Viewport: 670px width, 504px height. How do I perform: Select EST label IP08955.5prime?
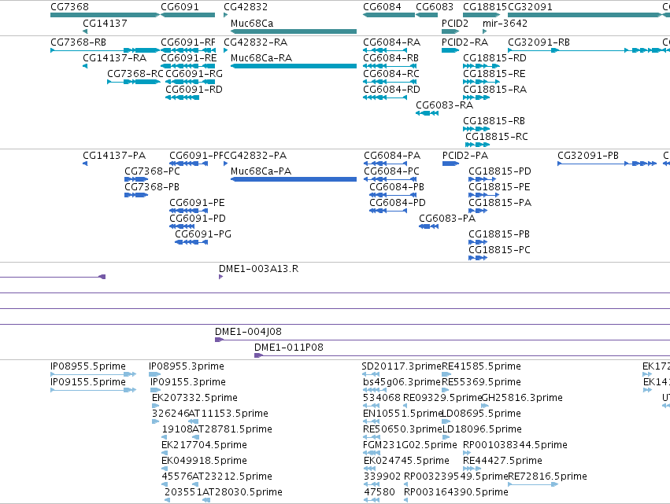click(x=88, y=366)
